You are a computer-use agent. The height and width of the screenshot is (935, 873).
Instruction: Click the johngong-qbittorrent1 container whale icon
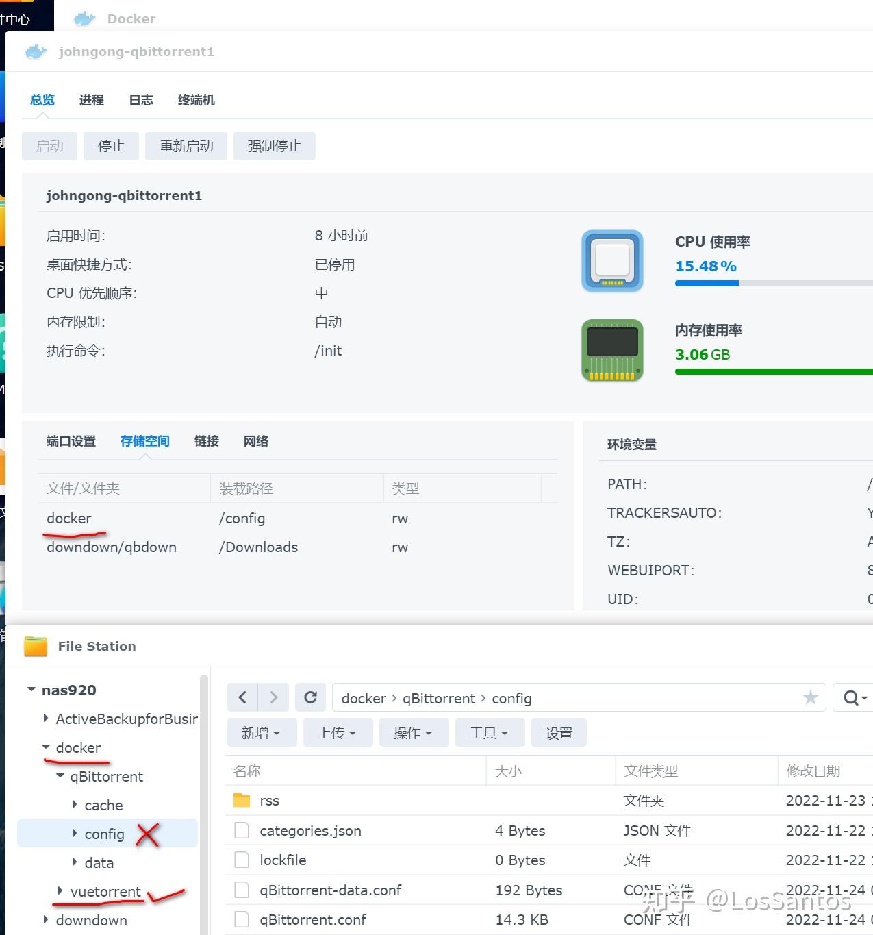pos(36,51)
